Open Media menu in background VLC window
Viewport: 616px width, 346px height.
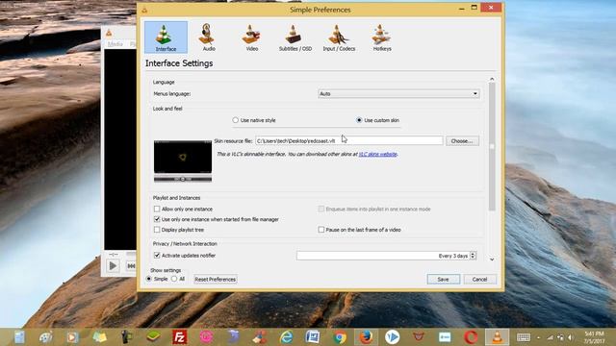click(x=115, y=44)
